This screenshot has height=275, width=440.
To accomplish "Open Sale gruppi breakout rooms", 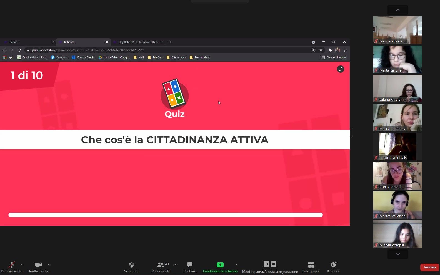I will pos(311,265).
